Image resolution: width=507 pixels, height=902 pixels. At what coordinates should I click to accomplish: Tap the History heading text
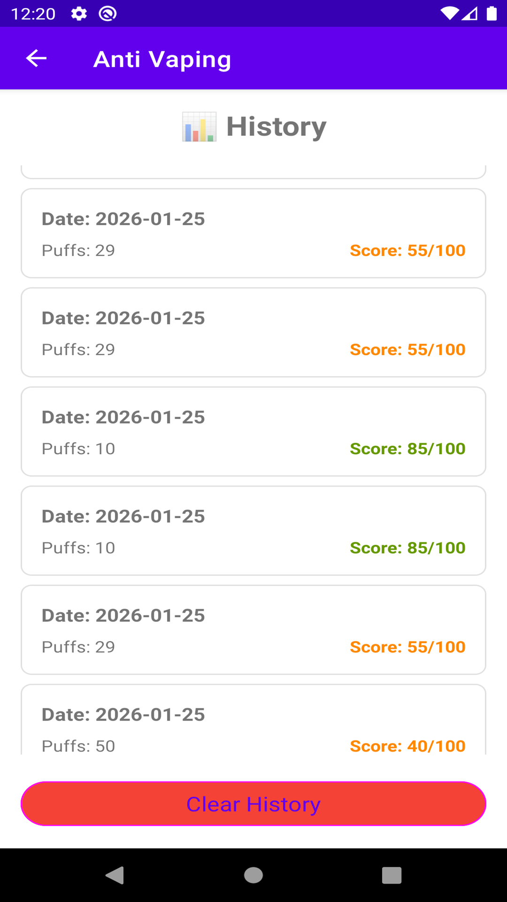tap(276, 127)
